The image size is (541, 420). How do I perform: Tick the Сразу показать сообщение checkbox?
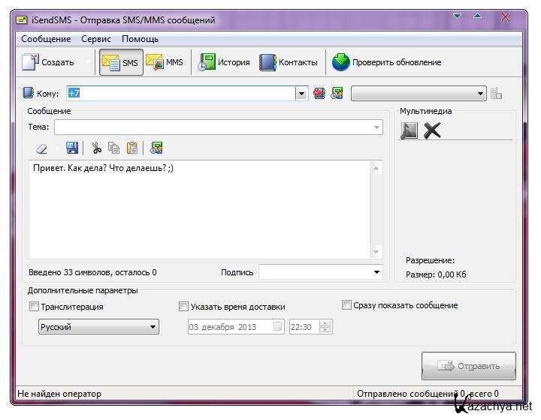tap(346, 305)
